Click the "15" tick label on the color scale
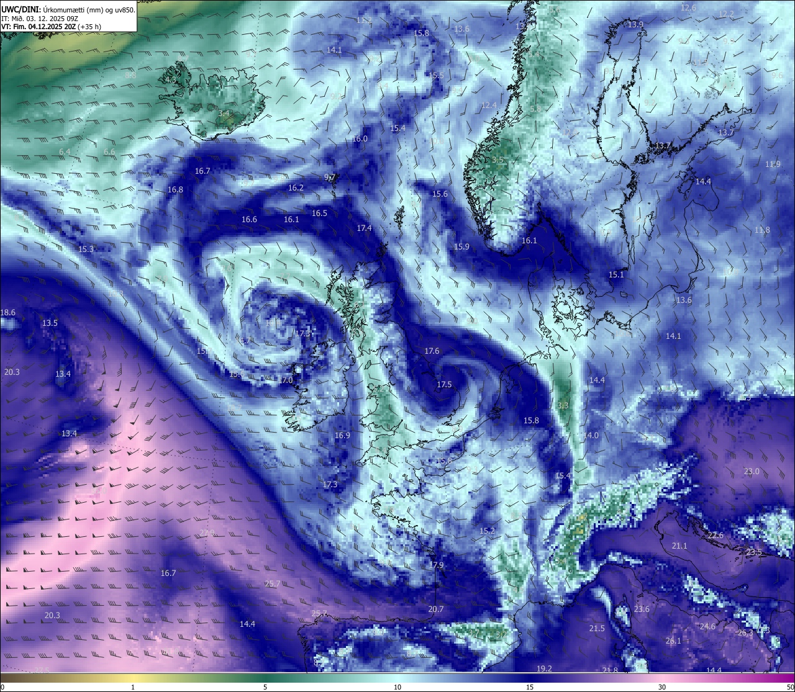795x692 pixels. (x=530, y=687)
